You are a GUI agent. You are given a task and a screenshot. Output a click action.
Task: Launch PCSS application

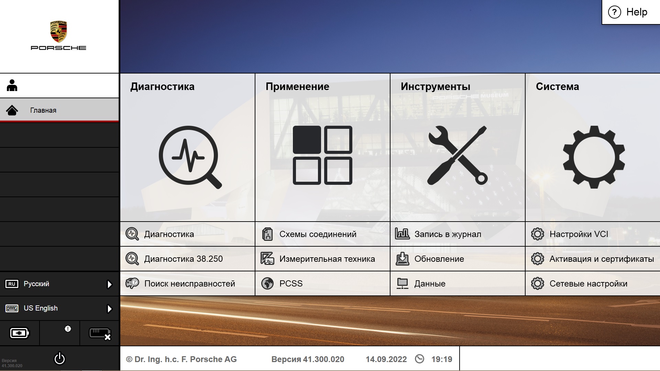coord(290,284)
